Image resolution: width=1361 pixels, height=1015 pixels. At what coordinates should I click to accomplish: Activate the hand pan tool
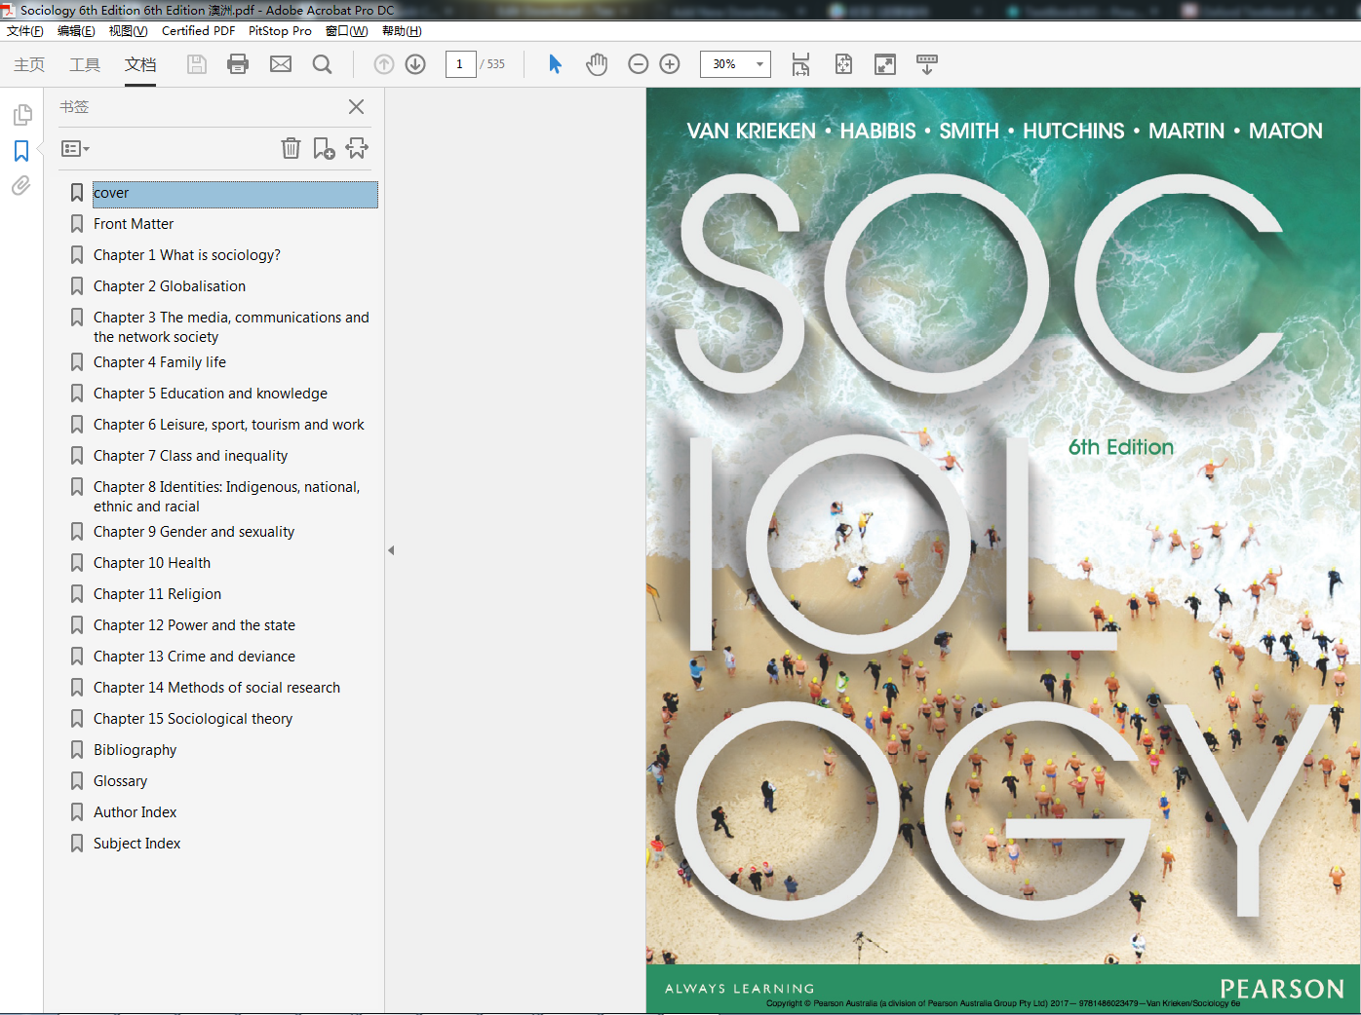coord(597,64)
